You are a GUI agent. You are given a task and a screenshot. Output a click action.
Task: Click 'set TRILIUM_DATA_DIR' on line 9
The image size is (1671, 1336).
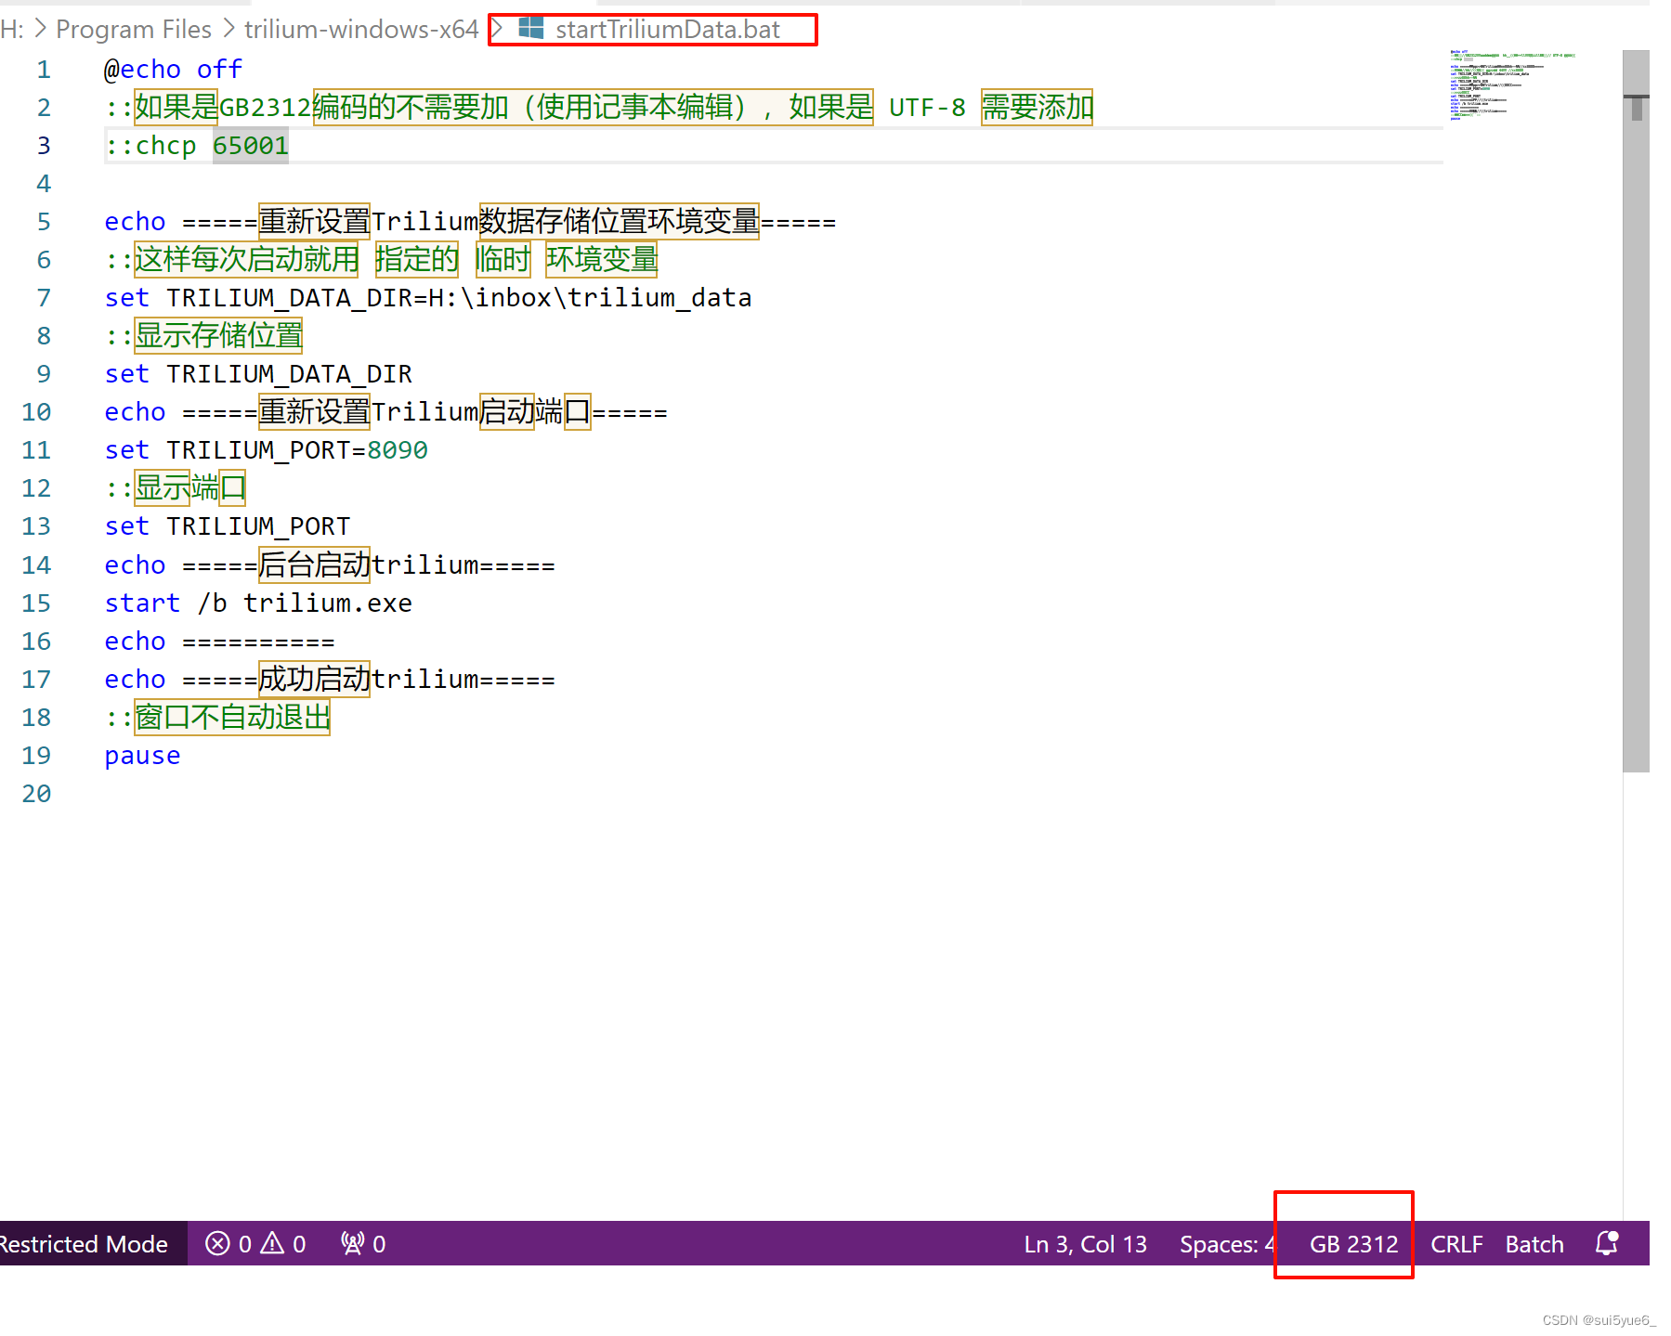258,374
